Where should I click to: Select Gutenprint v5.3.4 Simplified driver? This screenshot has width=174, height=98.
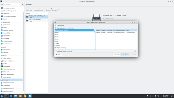point(116,33)
